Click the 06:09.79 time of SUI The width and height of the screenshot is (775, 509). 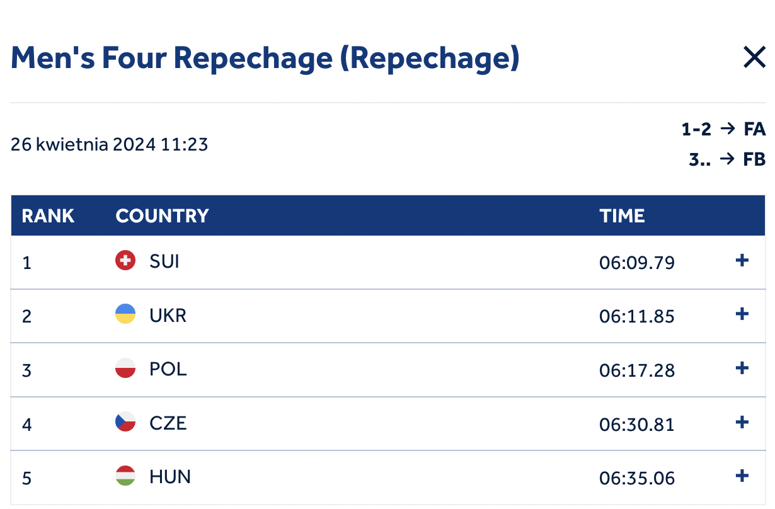coord(637,262)
